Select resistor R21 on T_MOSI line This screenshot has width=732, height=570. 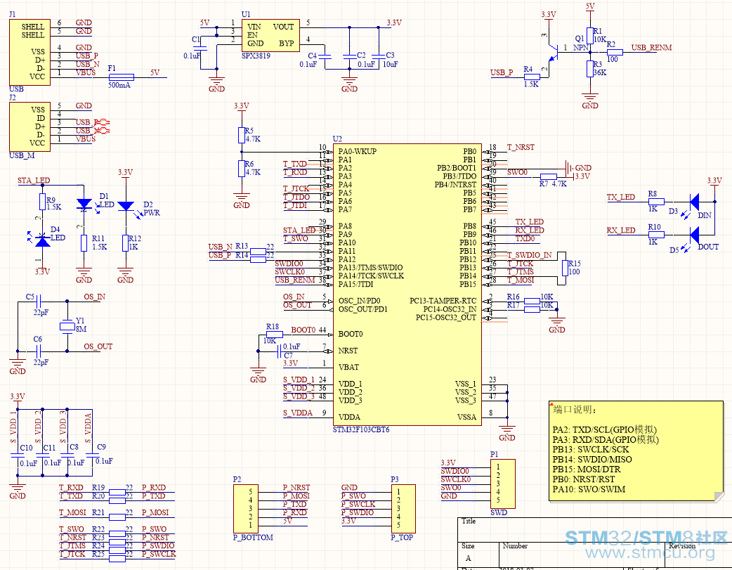[x=117, y=517]
